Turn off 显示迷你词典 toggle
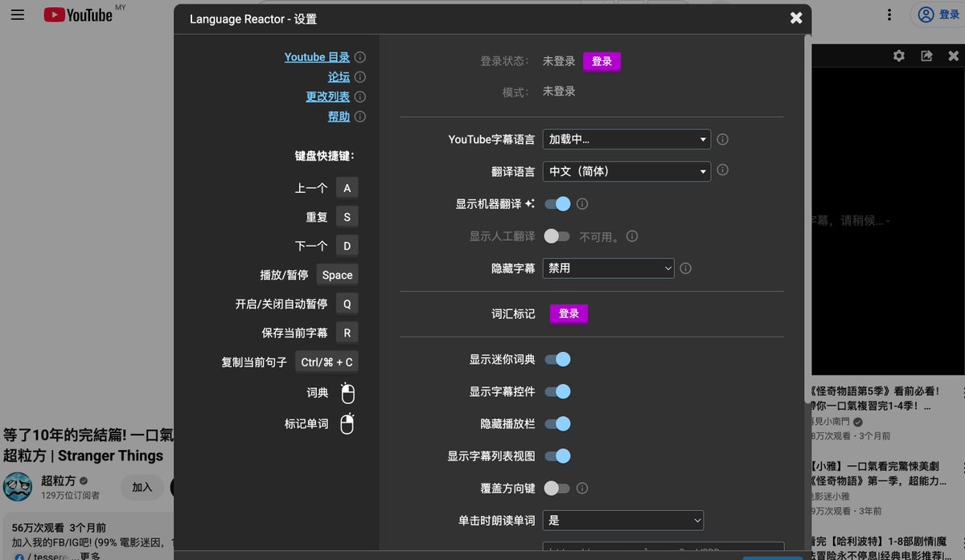The image size is (965, 560). click(x=557, y=359)
